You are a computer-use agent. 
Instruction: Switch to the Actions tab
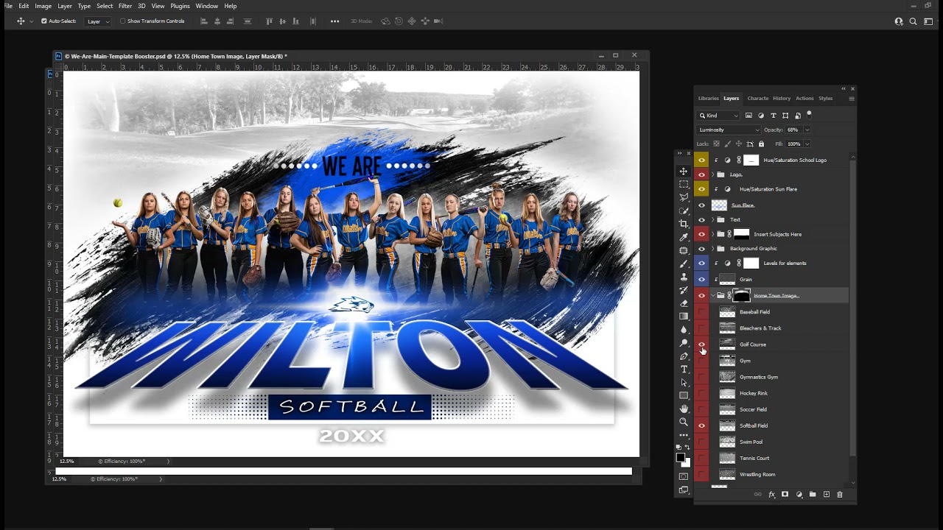pos(804,98)
